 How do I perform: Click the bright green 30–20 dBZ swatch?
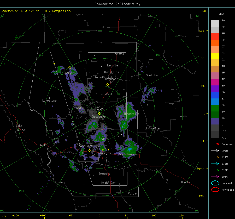215,108
